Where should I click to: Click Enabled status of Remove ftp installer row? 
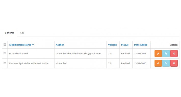(x=125, y=63)
